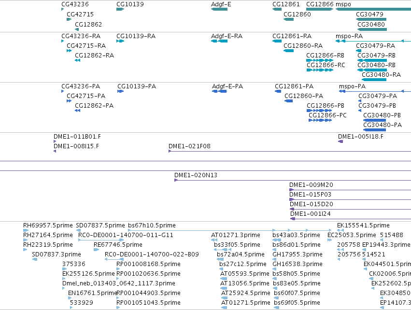The height and width of the screenshot is (310, 411).
Task: Select the AT01271.3prime EST label
Action: pos(235,235)
